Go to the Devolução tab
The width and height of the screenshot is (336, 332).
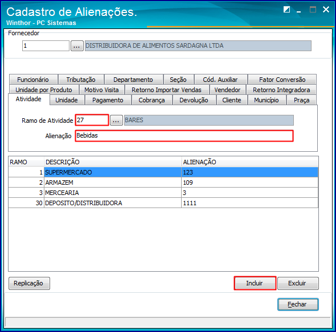tap(194, 100)
